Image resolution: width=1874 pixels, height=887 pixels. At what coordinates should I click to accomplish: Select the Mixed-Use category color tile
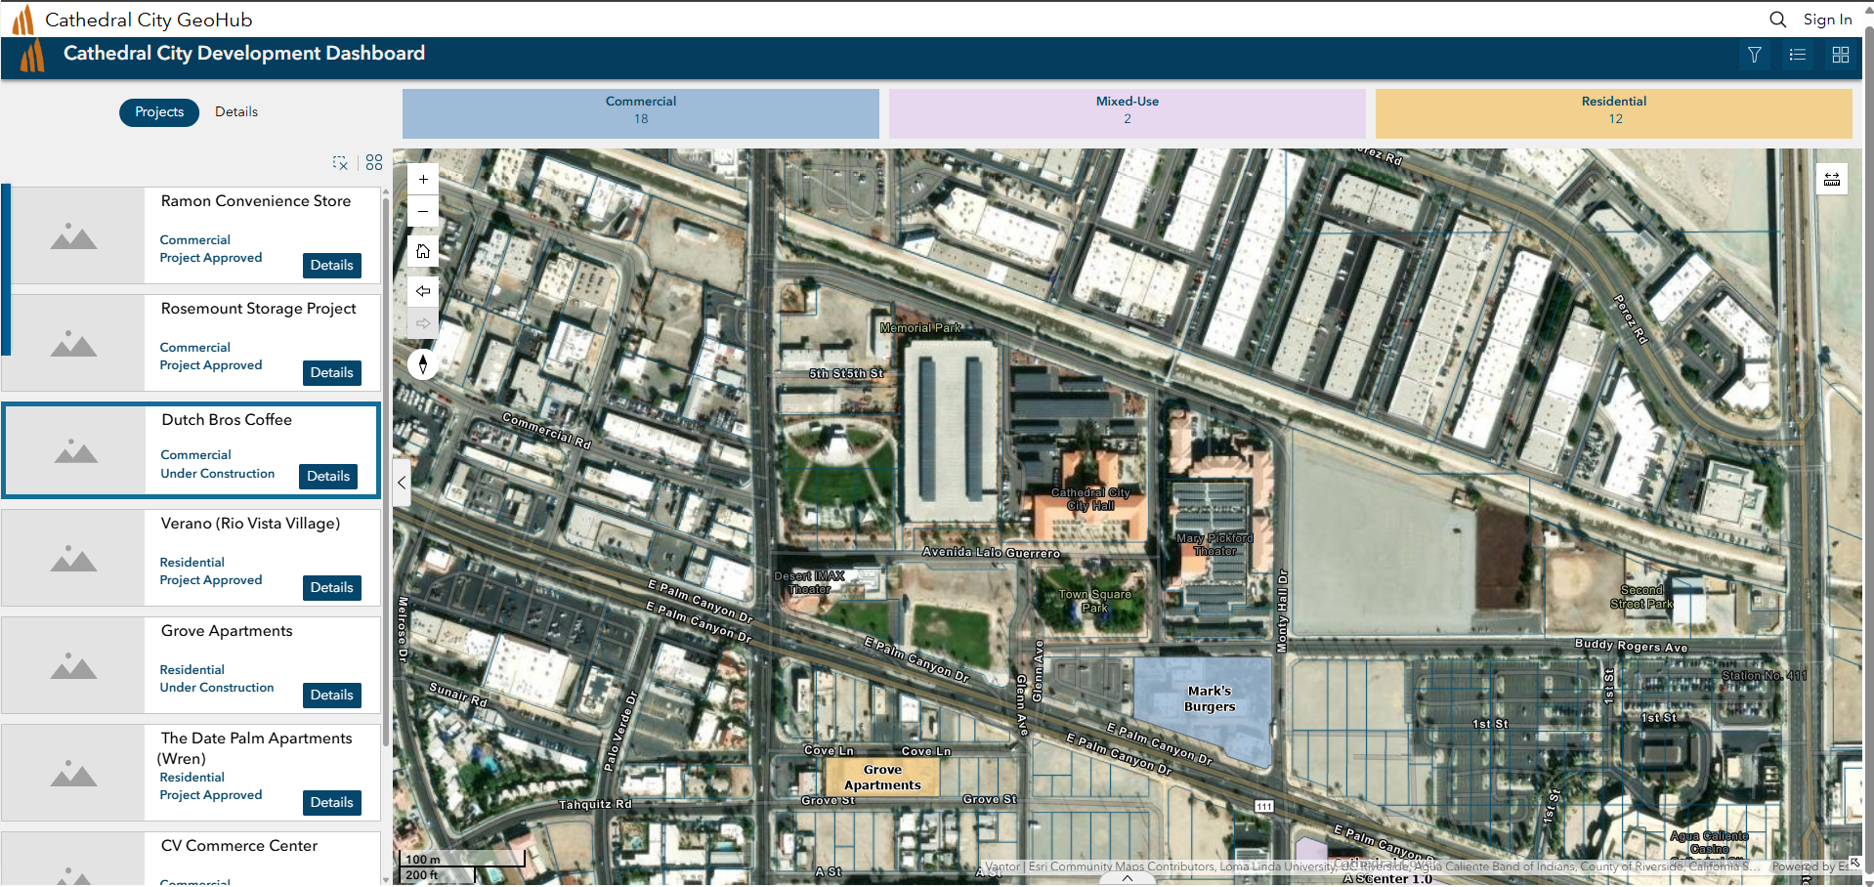[1127, 113]
